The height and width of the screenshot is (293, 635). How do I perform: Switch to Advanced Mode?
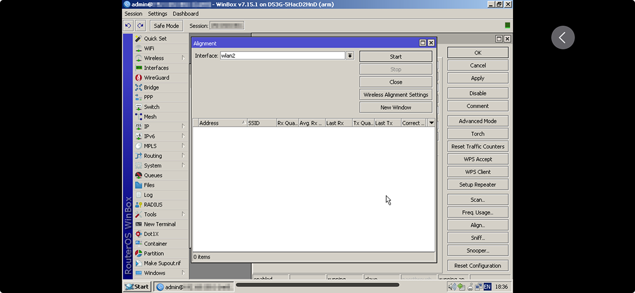coord(478,121)
